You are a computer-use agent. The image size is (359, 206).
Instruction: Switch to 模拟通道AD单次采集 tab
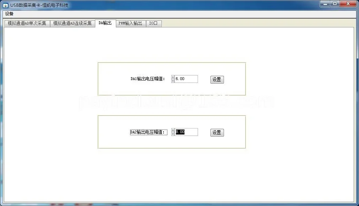pyautogui.click(x=27, y=23)
